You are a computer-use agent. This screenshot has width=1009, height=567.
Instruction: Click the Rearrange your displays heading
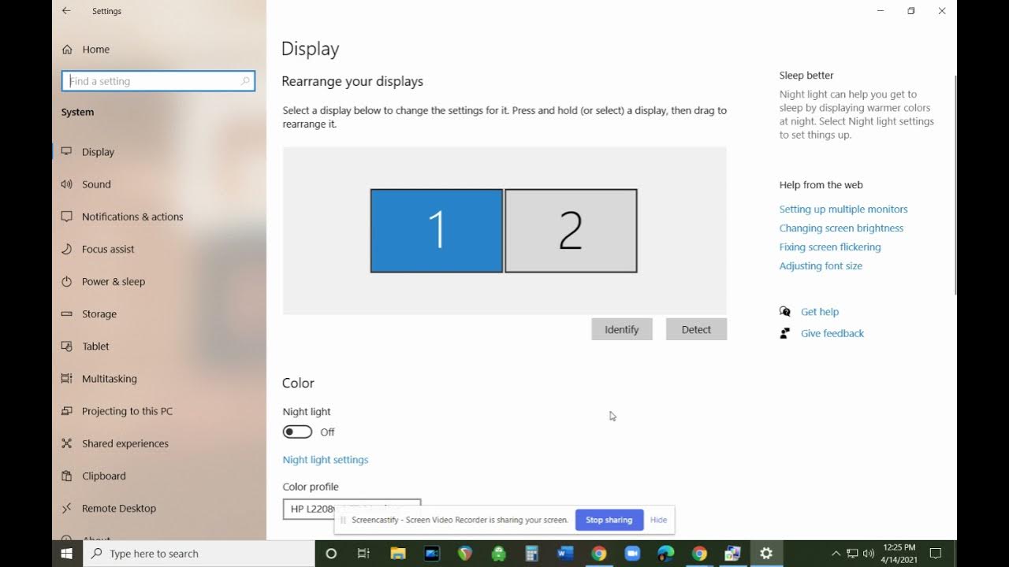(352, 81)
